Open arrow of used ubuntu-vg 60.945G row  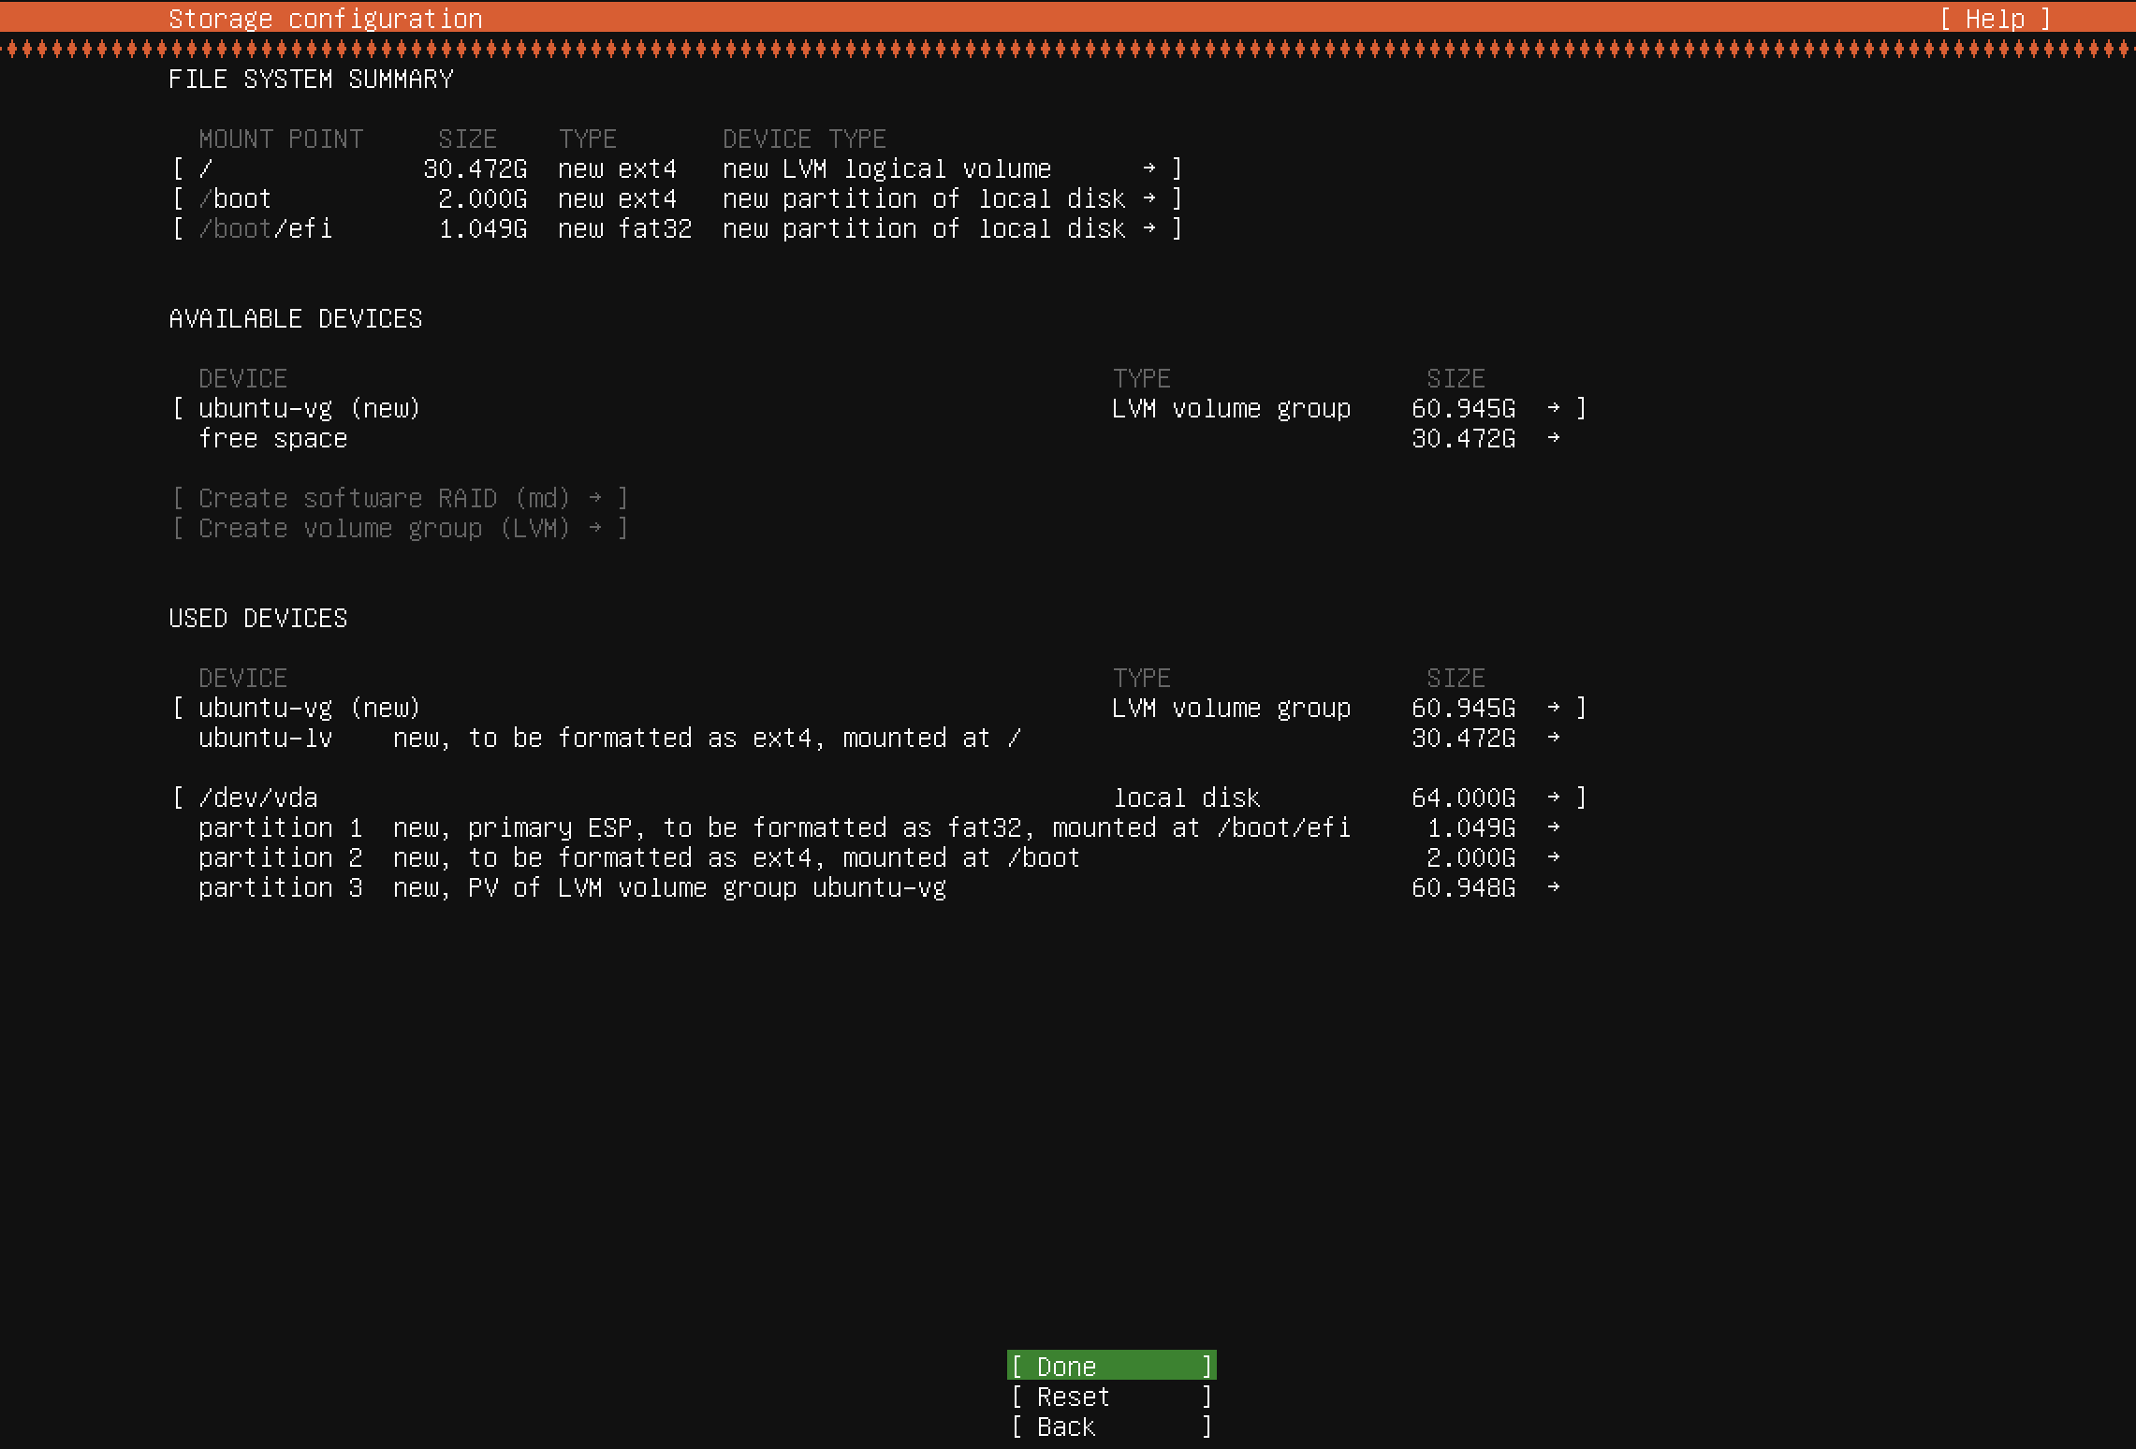[x=1554, y=708]
